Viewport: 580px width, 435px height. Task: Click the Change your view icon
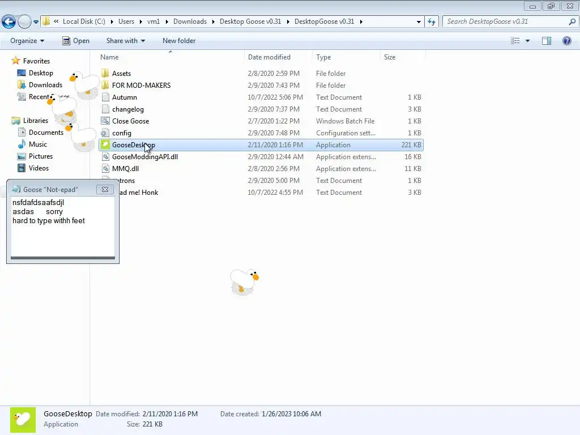(515, 41)
